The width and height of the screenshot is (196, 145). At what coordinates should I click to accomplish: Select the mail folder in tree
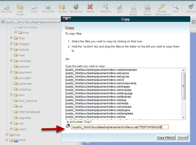coord(19,55)
